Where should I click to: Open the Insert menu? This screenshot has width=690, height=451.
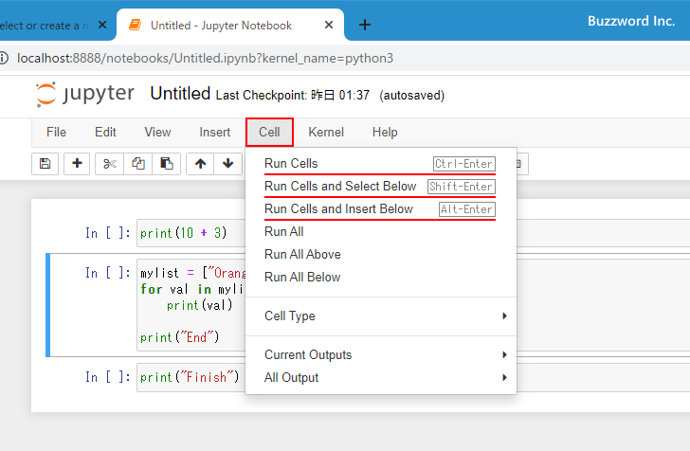tap(215, 132)
